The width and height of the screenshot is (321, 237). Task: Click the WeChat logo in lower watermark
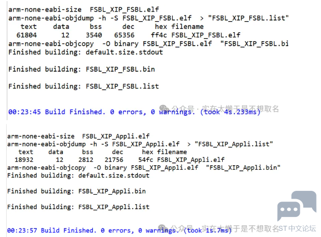point(163,228)
